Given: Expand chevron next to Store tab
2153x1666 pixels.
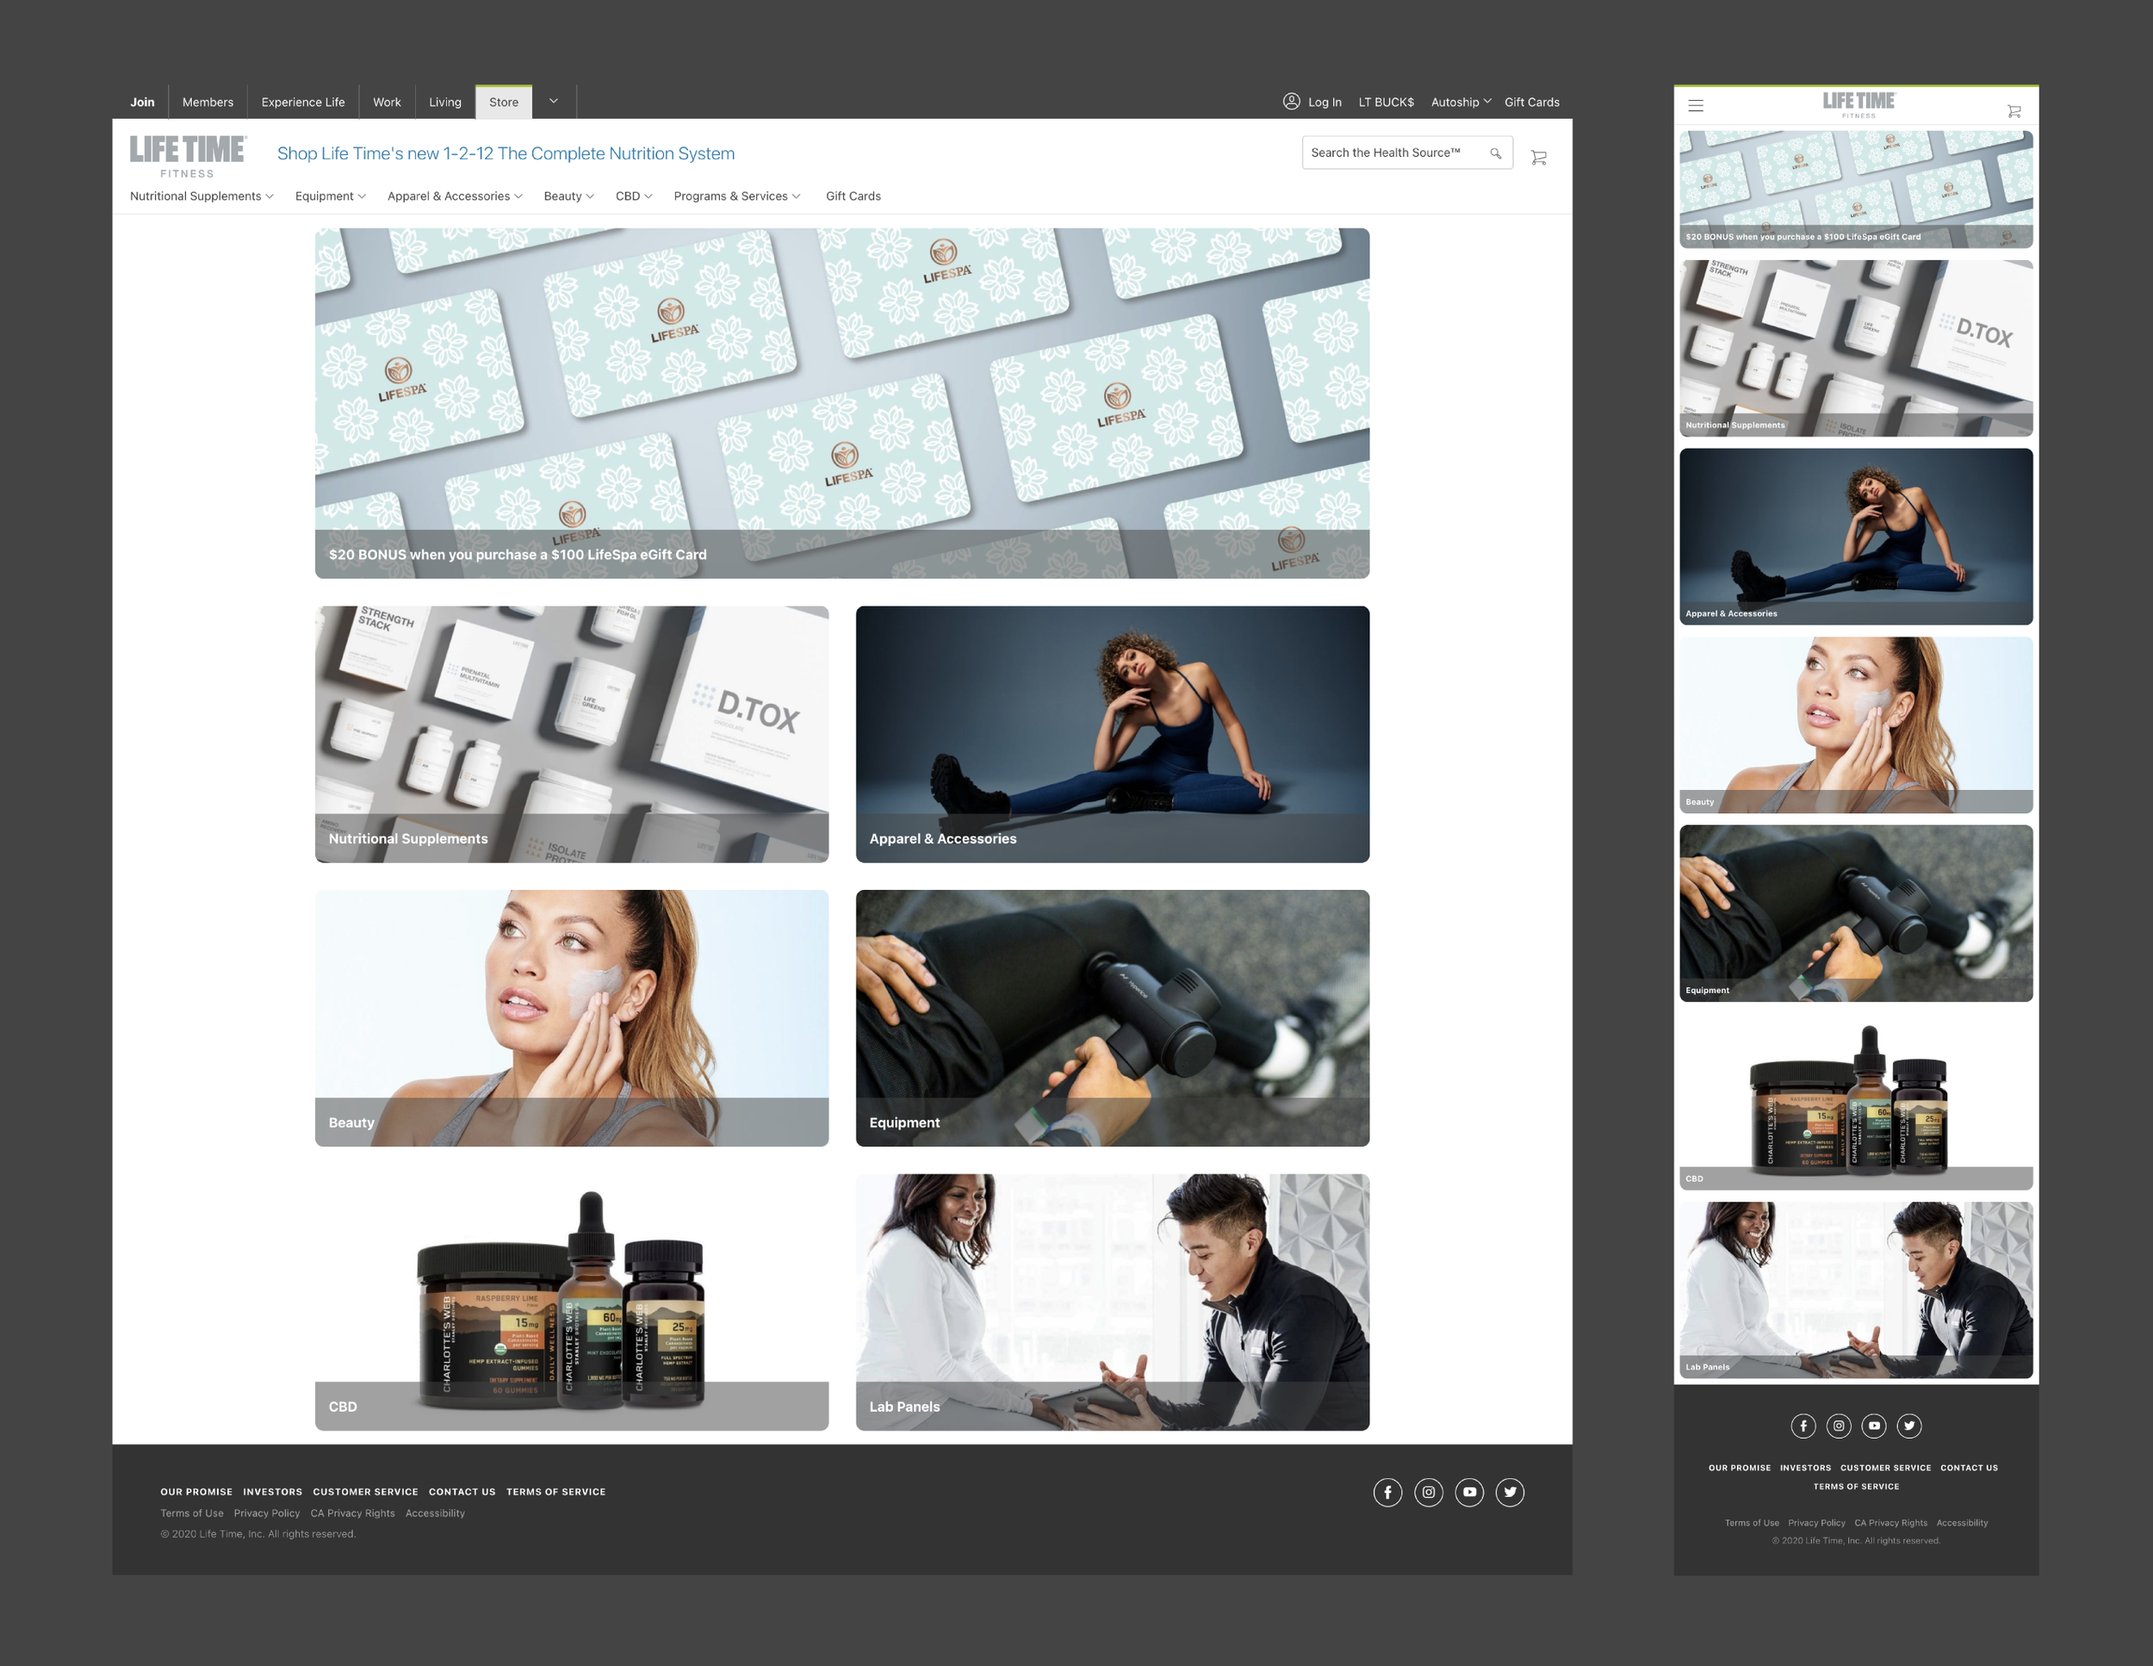Looking at the screenshot, I should (554, 102).
